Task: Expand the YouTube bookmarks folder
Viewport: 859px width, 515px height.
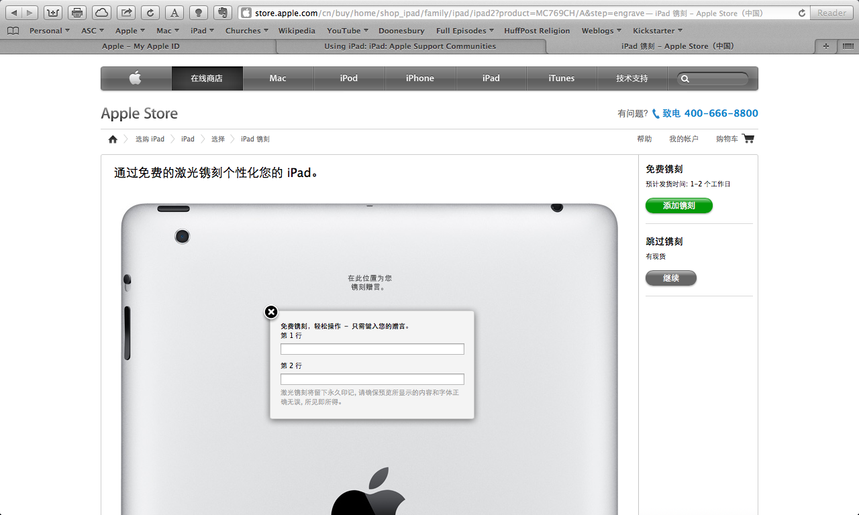Action: 348,31
